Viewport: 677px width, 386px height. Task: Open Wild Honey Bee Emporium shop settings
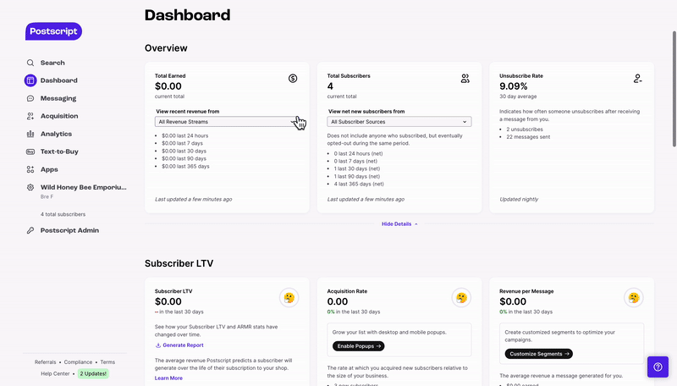click(x=83, y=187)
